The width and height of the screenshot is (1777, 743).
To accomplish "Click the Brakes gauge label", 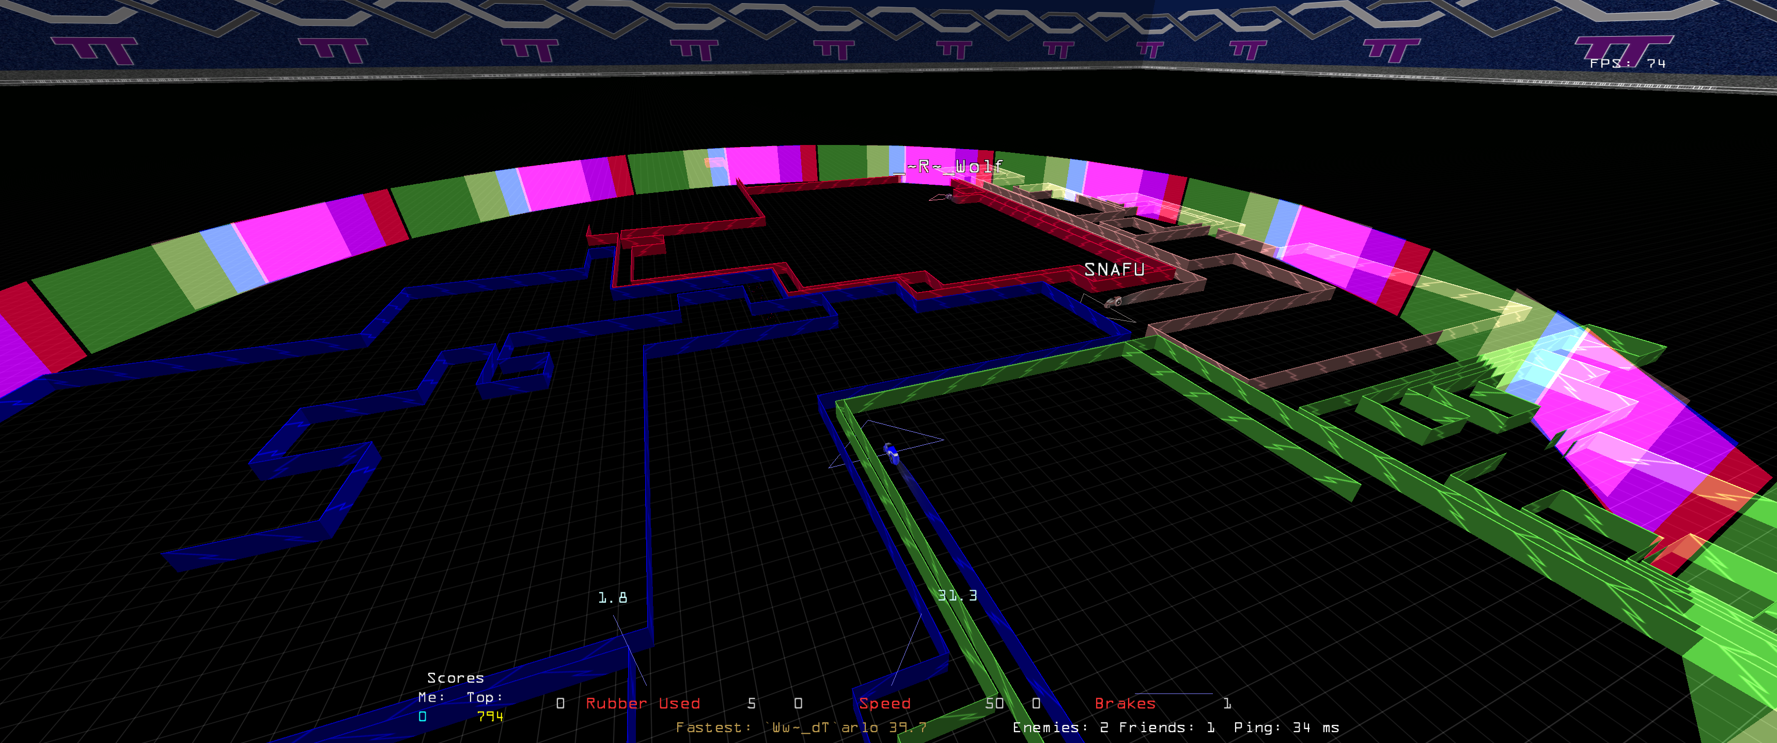I will pyautogui.click(x=1125, y=703).
